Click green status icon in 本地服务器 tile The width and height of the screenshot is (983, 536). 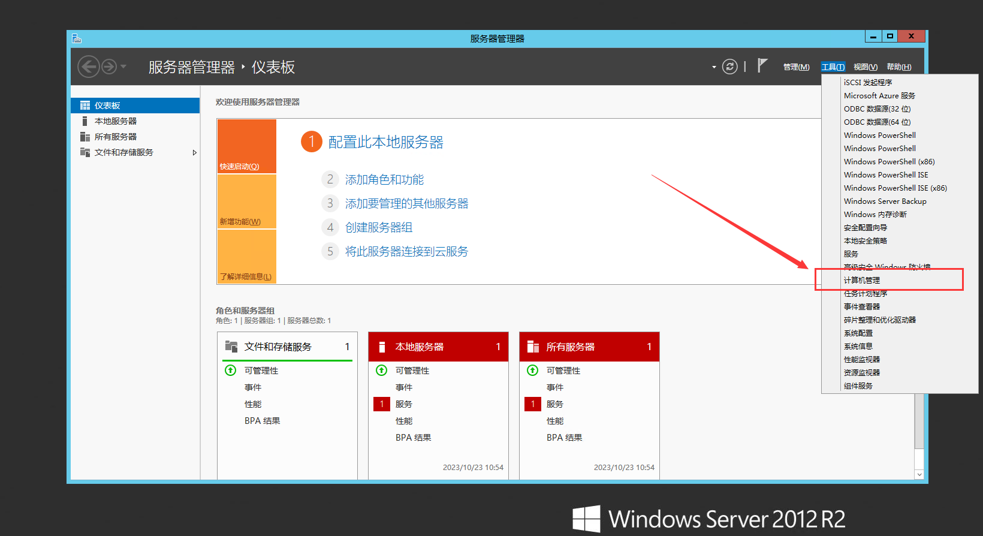382,371
